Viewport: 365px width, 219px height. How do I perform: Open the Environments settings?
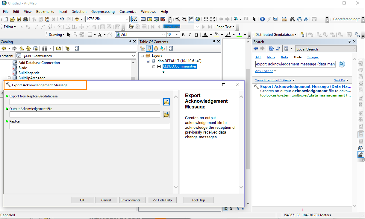[x=132, y=200]
